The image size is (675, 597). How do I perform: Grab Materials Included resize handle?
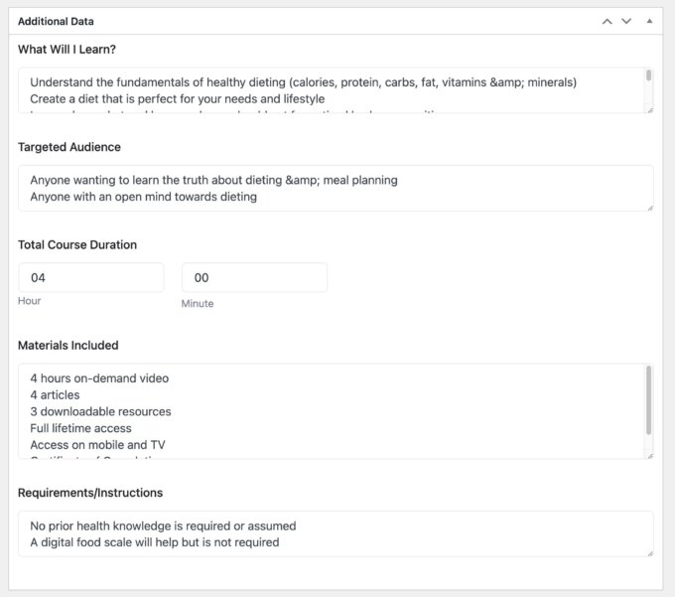(x=650, y=456)
